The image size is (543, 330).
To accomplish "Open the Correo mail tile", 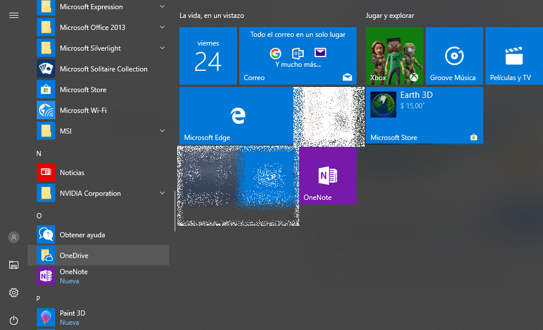I will (298, 56).
